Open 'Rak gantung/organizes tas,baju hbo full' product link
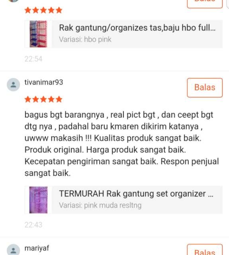Screen dimensions: 229x255 coord(137,27)
